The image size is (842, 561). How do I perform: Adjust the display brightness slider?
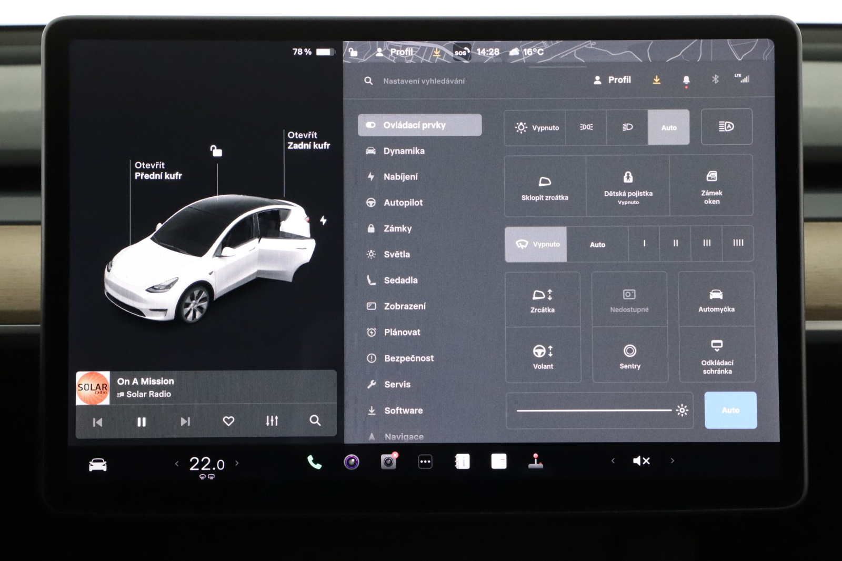595,410
